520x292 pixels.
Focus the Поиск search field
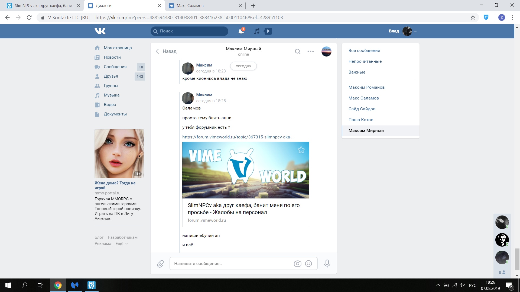[x=189, y=31]
